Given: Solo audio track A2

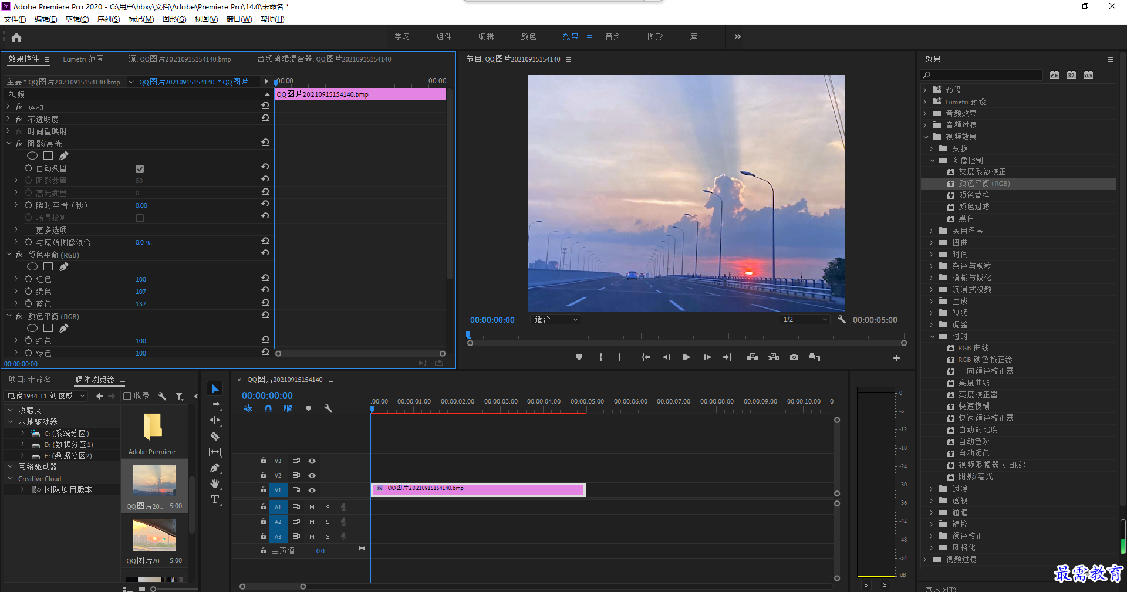Looking at the screenshot, I should [328, 522].
